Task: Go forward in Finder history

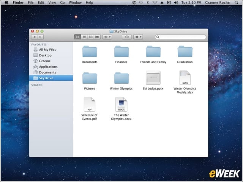Action: pyautogui.click(x=41, y=37)
